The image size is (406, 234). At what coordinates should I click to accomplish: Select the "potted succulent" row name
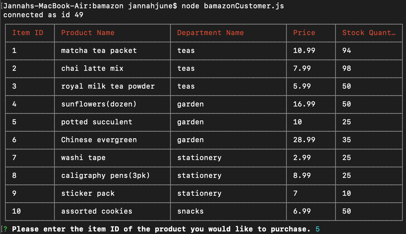tap(97, 122)
